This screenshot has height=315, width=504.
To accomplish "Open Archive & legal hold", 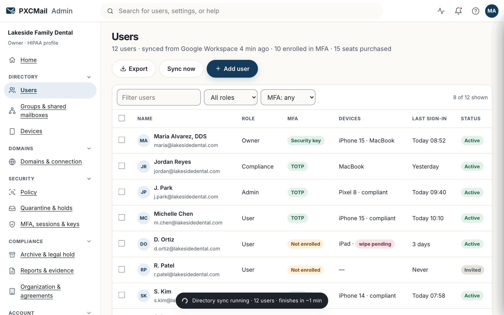I will coord(48,255).
